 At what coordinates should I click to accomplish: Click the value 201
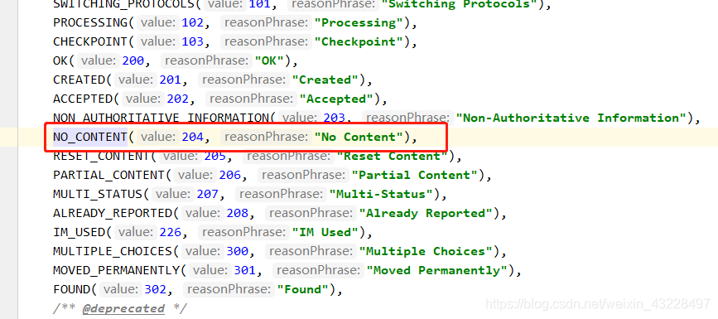[171, 80]
